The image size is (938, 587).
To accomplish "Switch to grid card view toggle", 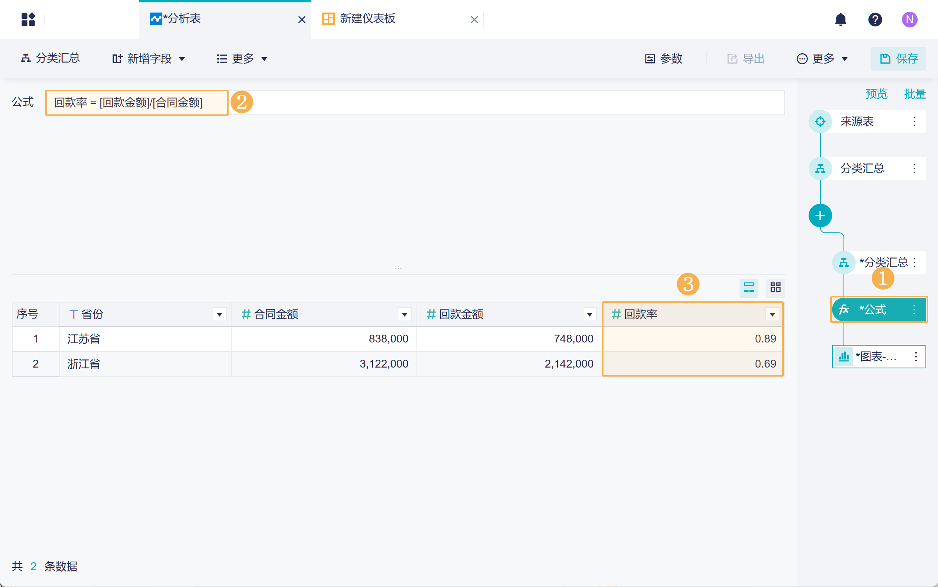I will [775, 288].
